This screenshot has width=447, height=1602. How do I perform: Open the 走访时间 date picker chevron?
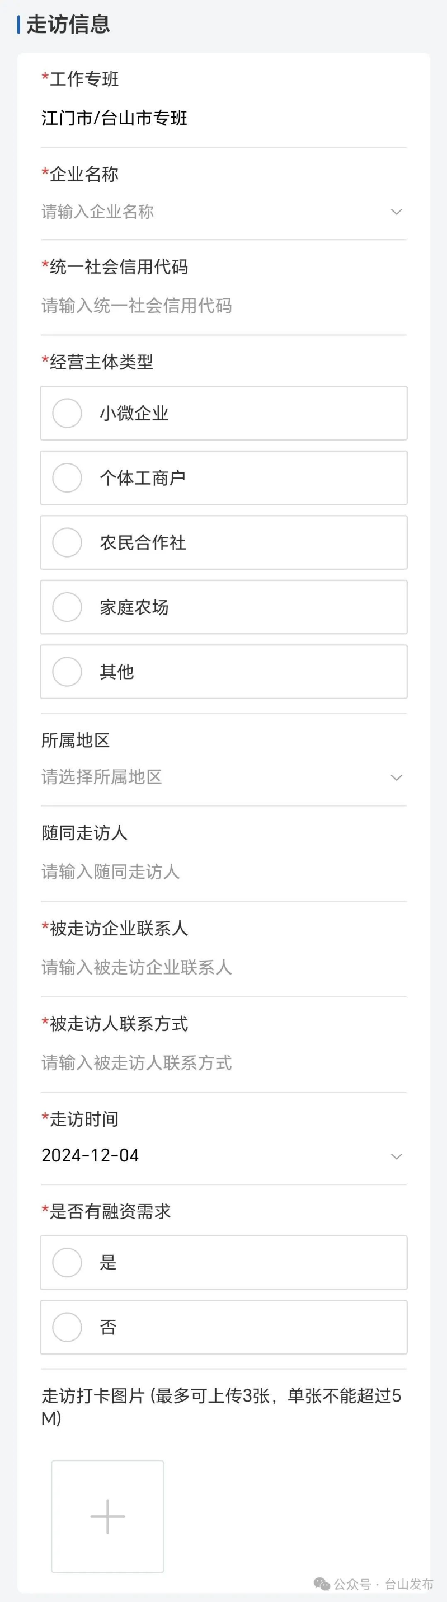click(x=396, y=1156)
